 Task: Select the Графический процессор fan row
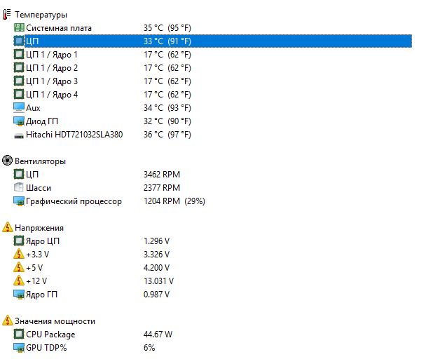tap(74, 201)
